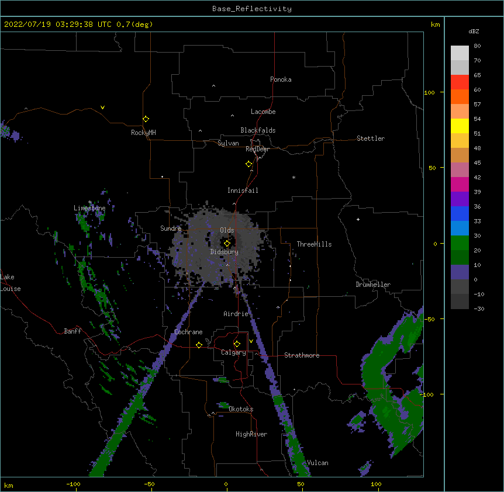504x492 pixels.
Task: Click the yellow diamond marker above RockyMH
Action: [146, 119]
